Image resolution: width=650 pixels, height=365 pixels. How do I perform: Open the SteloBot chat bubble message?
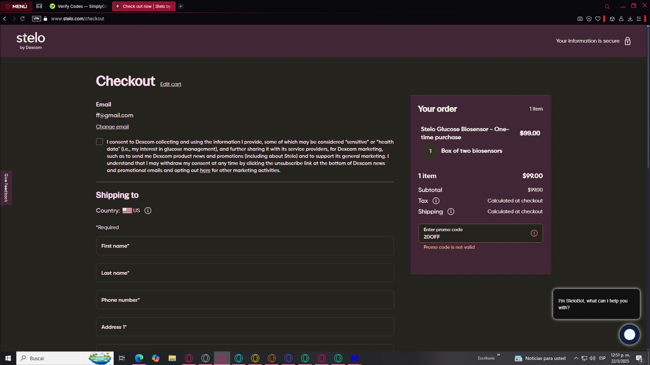(x=596, y=304)
